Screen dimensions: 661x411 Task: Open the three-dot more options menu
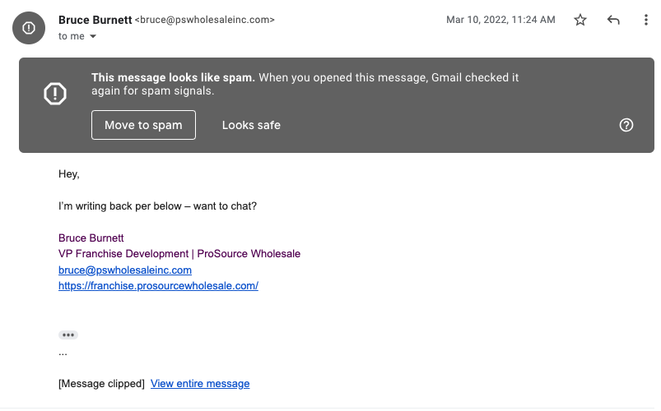point(646,20)
